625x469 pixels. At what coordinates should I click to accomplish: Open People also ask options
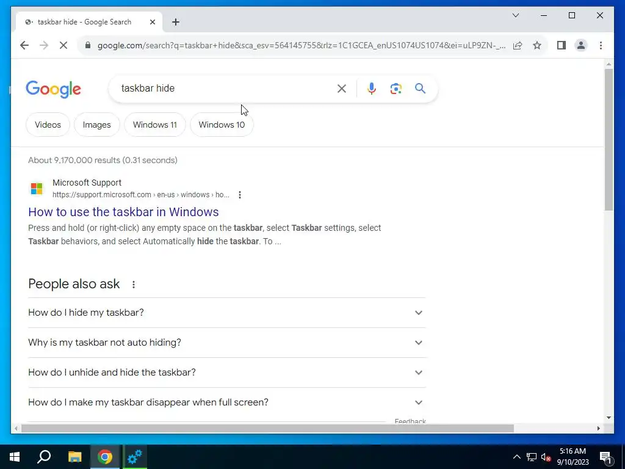(x=134, y=285)
